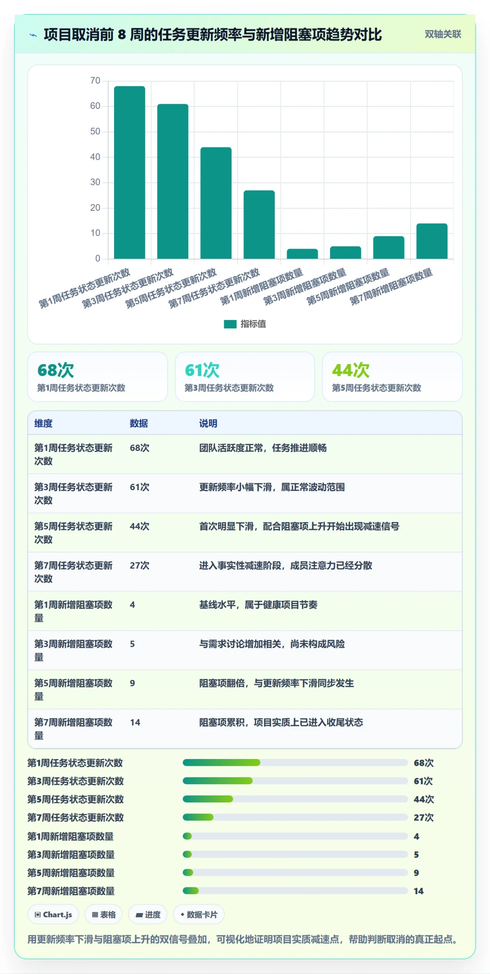Screen dimensions: 490x974
Task: Click description 阻塞项累积 row text
Action: tap(281, 722)
